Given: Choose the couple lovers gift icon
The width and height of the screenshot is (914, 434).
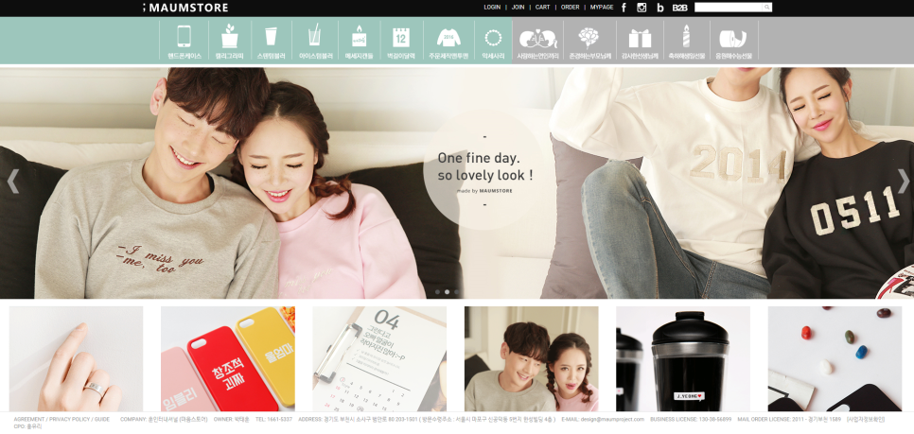Looking at the screenshot, I should pos(537,41).
